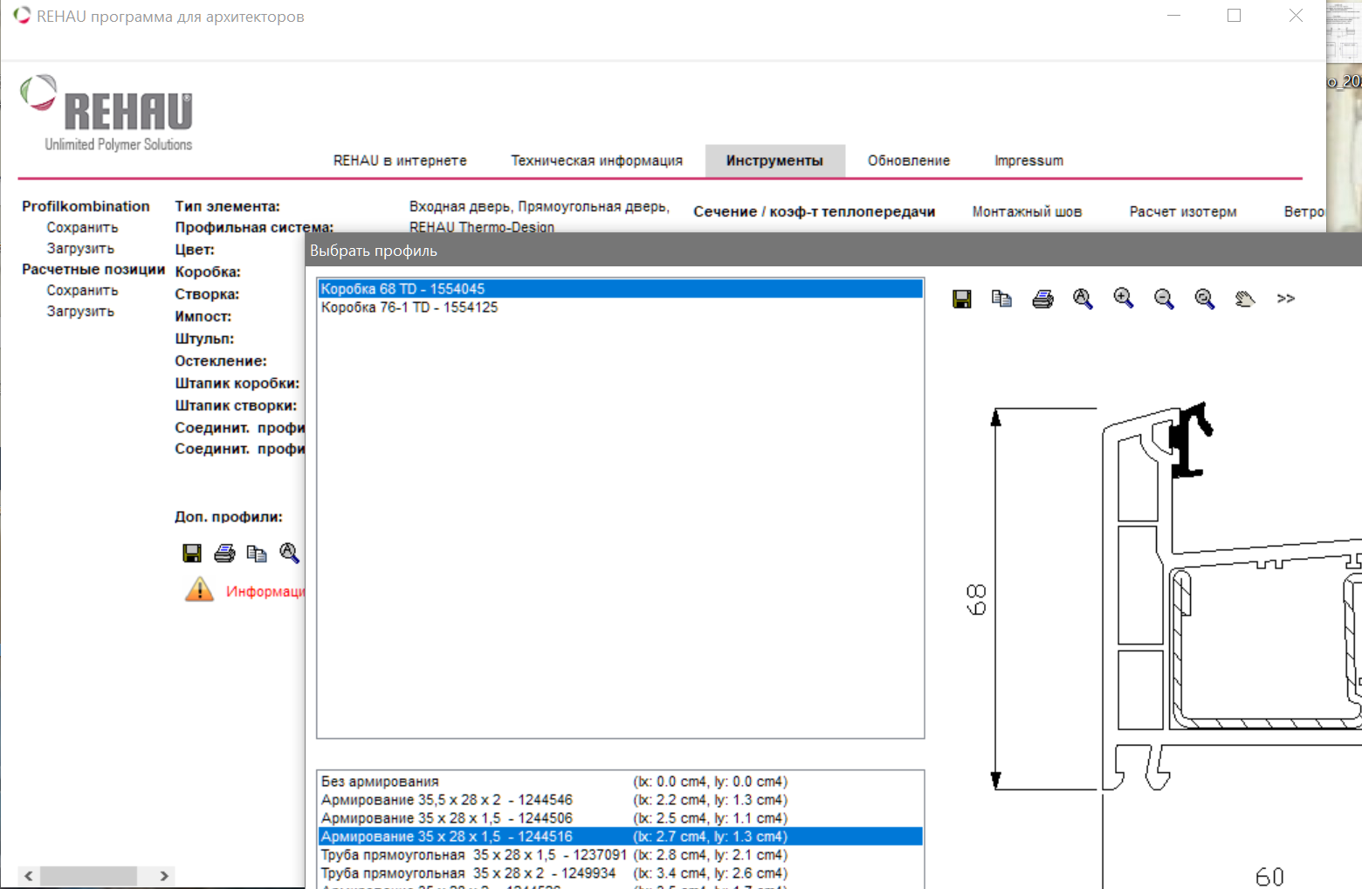
Task: Switch to the Инструменты tab
Action: tap(774, 161)
